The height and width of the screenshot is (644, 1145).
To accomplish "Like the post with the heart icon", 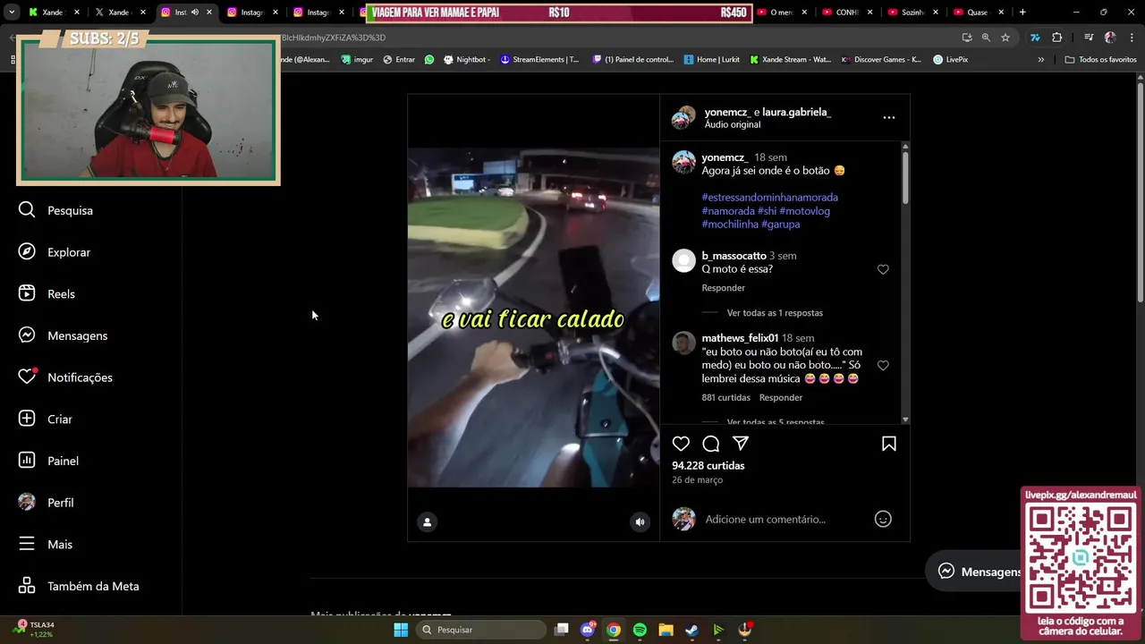I will coord(681,444).
